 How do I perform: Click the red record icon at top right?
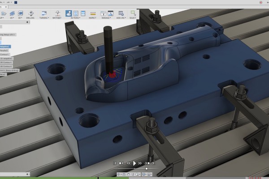(x=261, y=2)
